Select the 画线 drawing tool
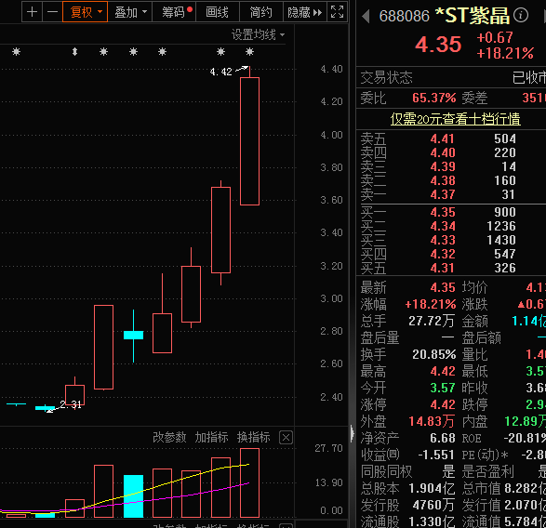 pyautogui.click(x=218, y=12)
